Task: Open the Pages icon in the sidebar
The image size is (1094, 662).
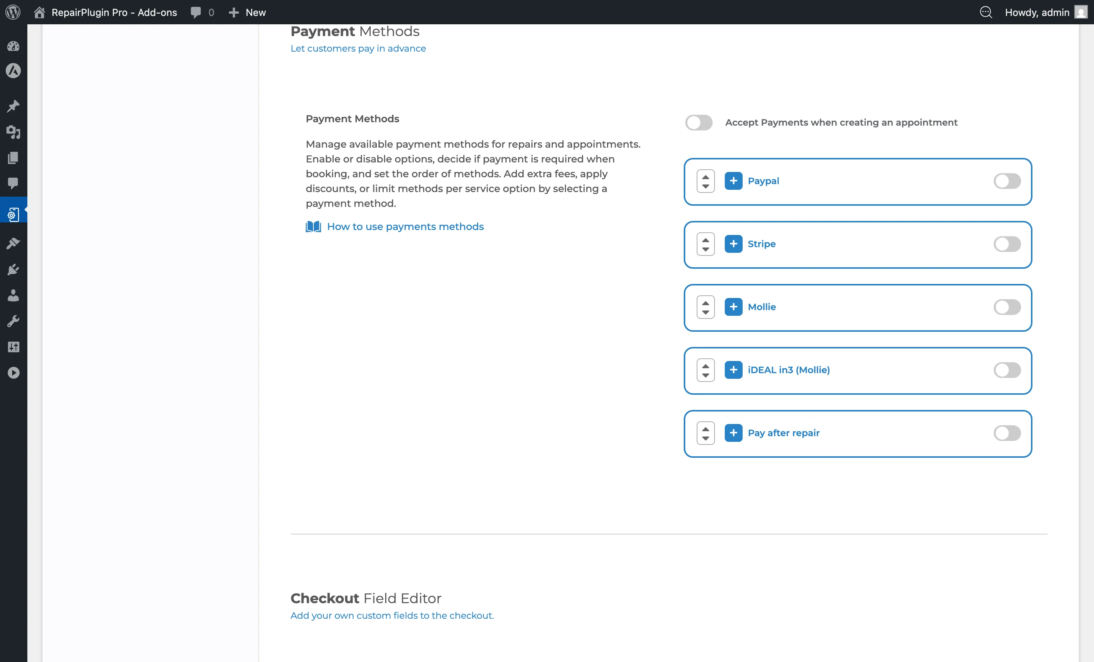Action: [13, 158]
